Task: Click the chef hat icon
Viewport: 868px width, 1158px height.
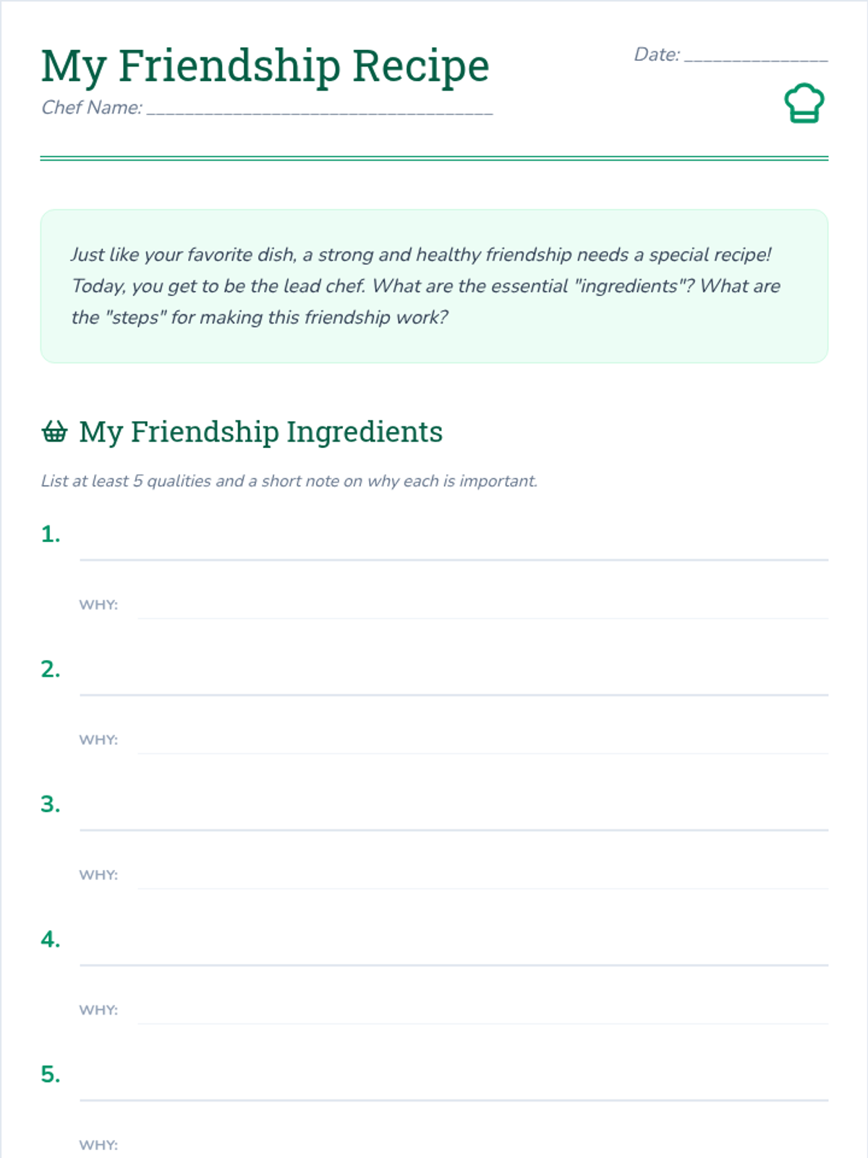Action: point(804,103)
